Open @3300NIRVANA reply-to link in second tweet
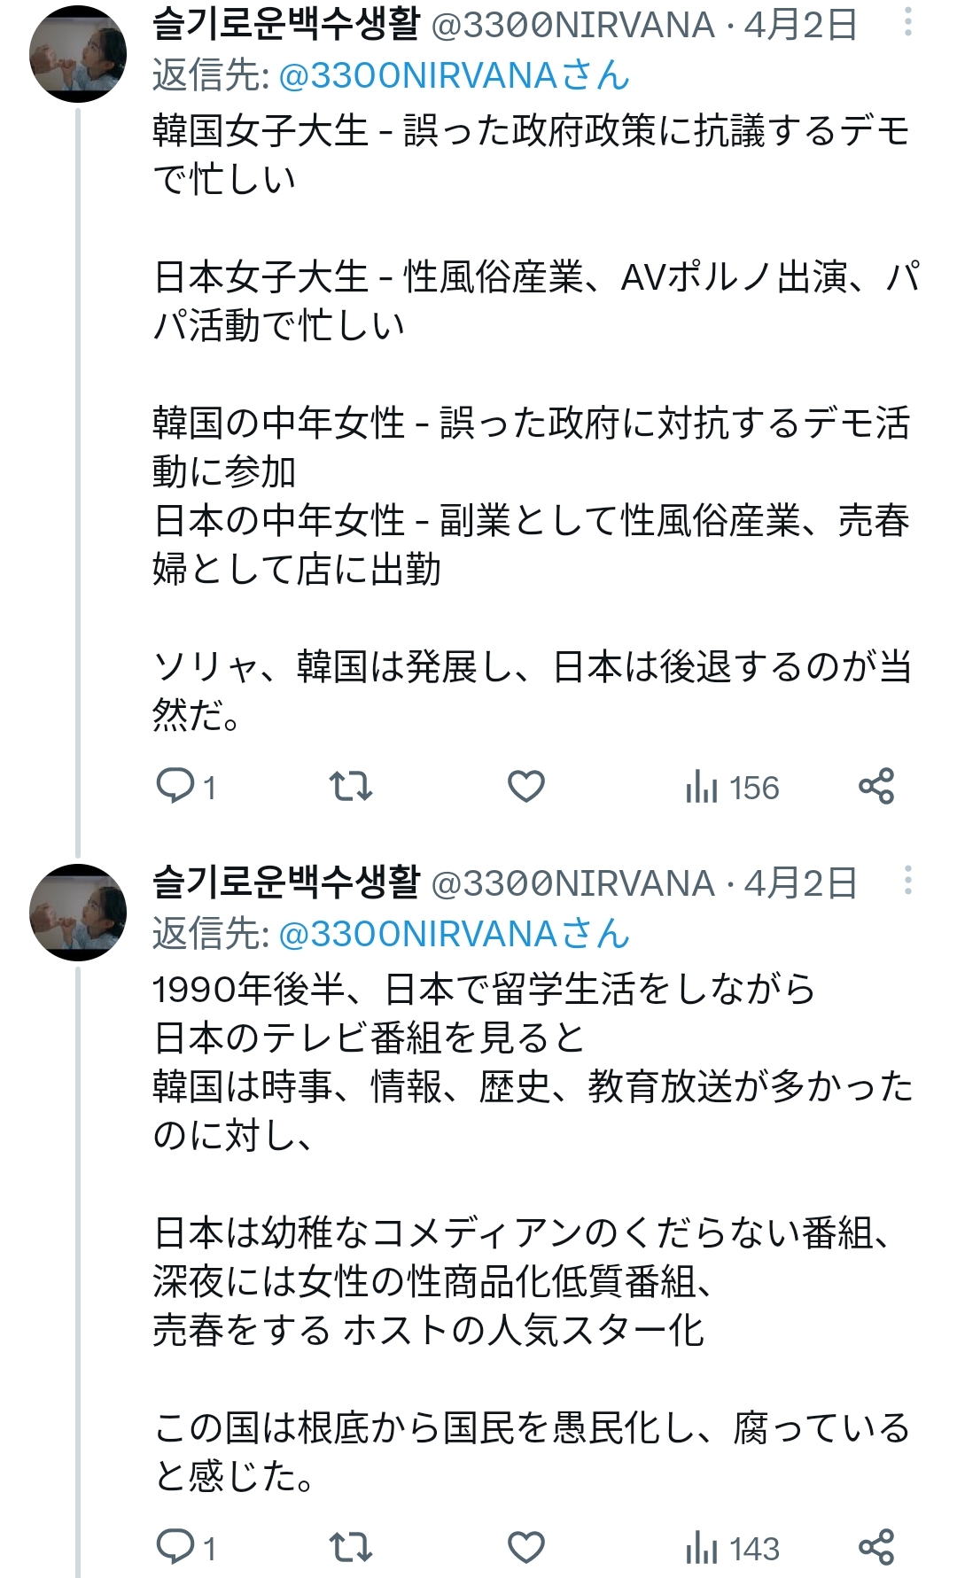Screen dimensions: 957x1578 click(x=454, y=934)
